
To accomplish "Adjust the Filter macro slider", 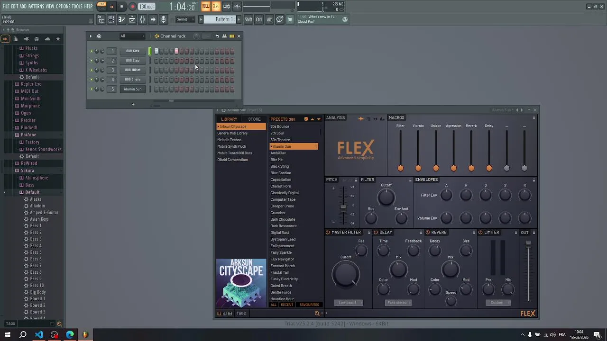I will 401,168.
